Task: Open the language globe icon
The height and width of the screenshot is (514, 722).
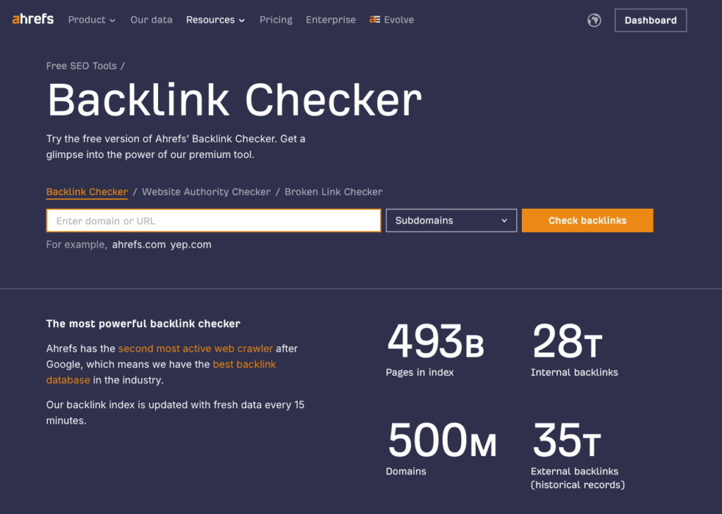Action: [x=594, y=20]
